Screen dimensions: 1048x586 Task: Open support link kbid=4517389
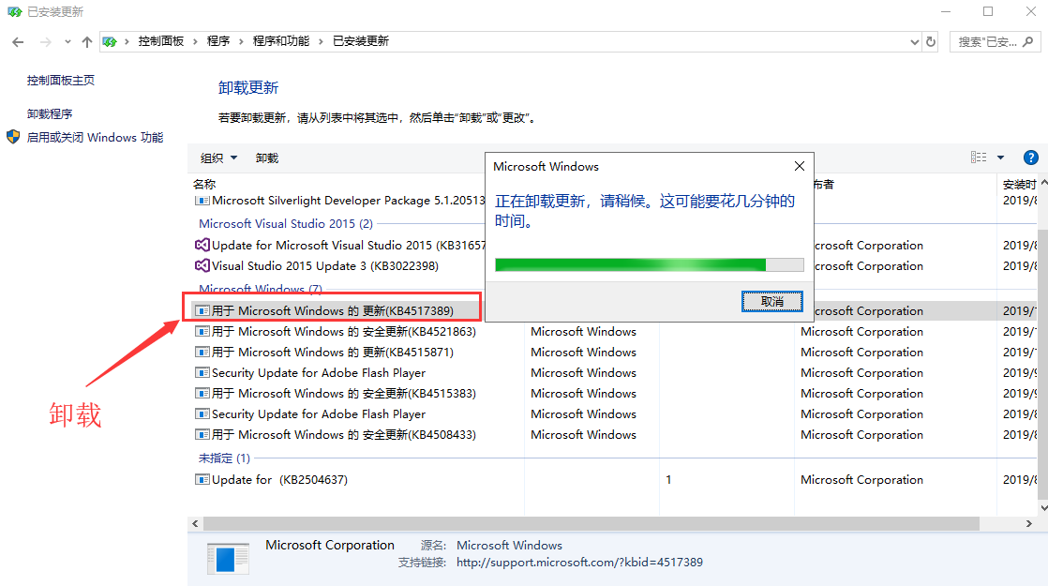click(x=579, y=563)
